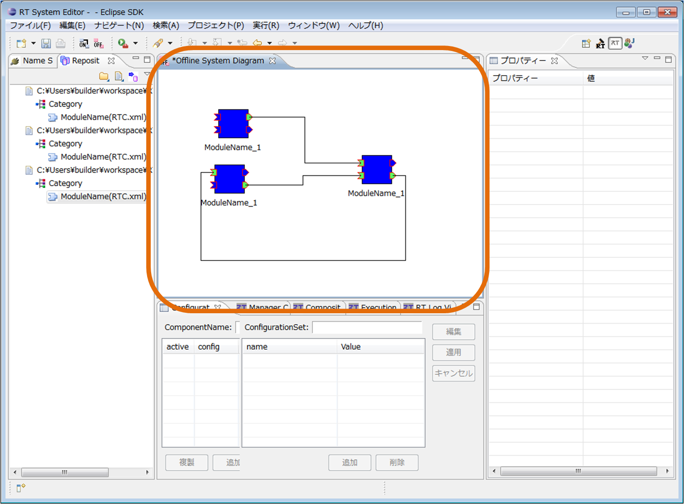Image resolution: width=684 pixels, height=504 pixels.
Task: Open the プロジェクト(P) menu
Action: [x=216, y=25]
